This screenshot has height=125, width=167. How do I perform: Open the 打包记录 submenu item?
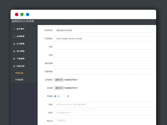(19, 80)
